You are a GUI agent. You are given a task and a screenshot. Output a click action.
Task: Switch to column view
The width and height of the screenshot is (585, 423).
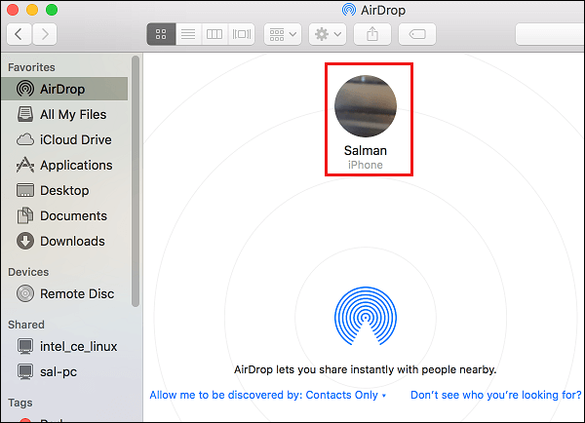(x=214, y=34)
